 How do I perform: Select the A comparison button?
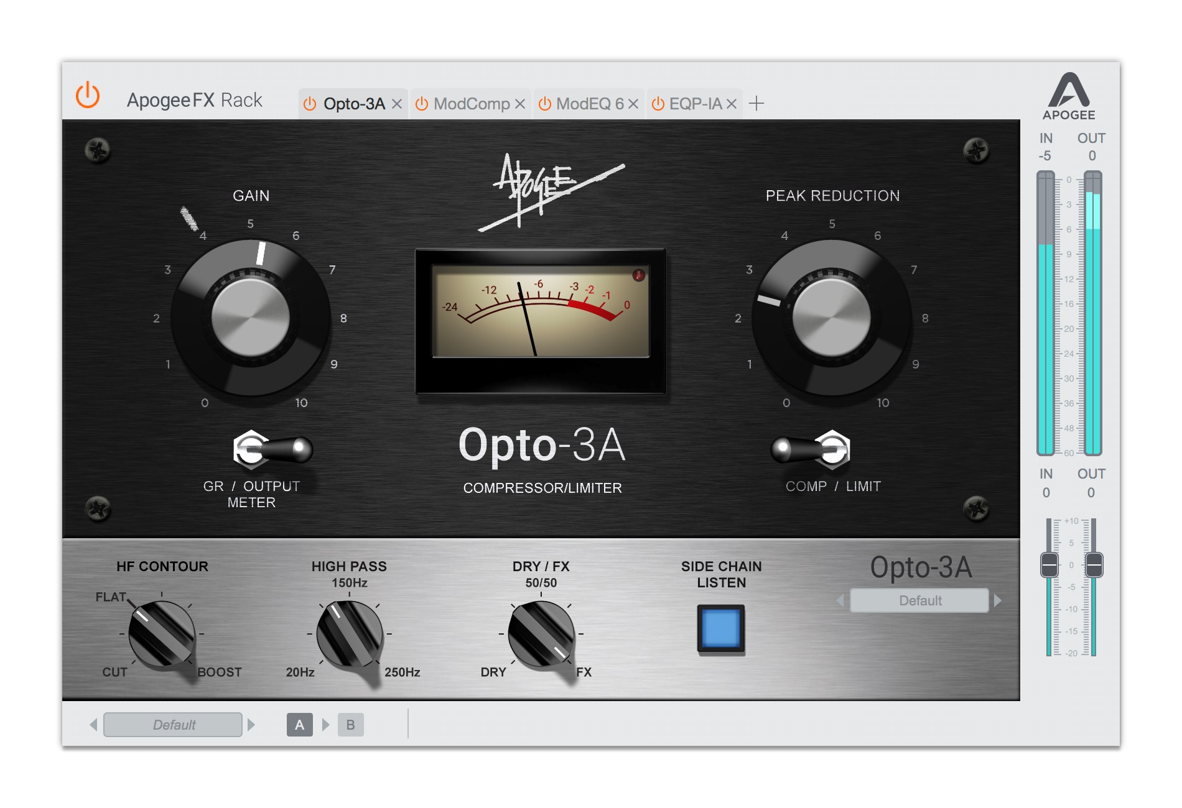(x=300, y=724)
